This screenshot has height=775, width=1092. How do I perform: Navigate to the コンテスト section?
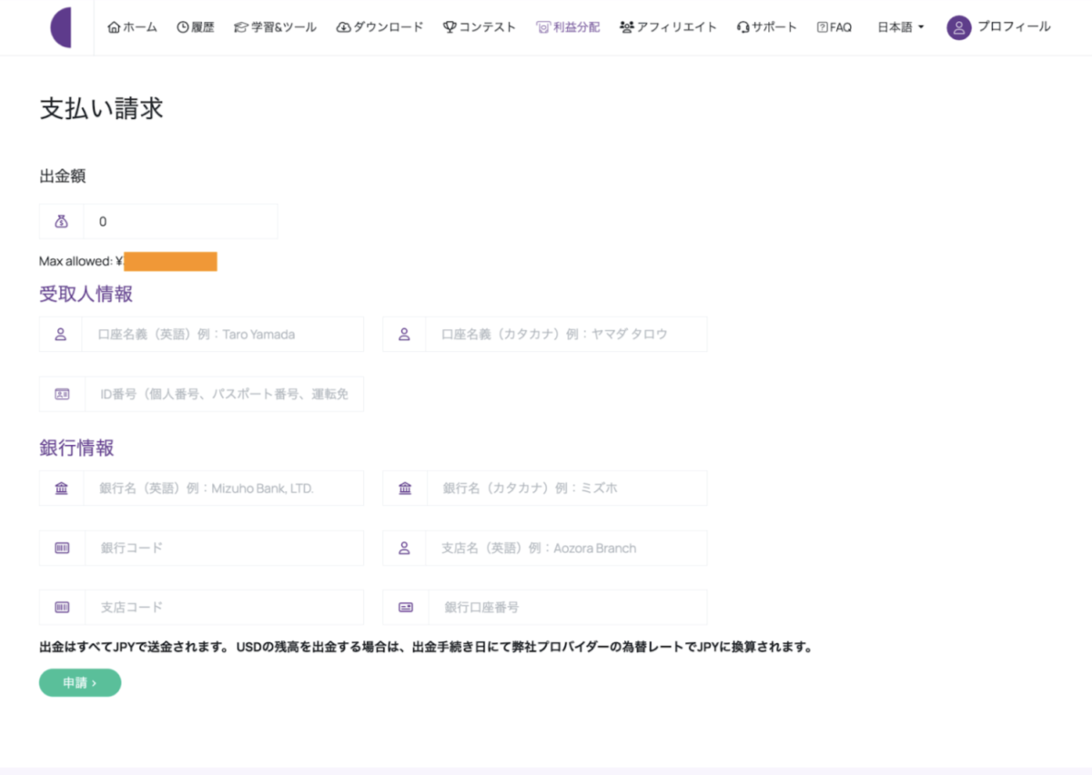click(x=480, y=27)
